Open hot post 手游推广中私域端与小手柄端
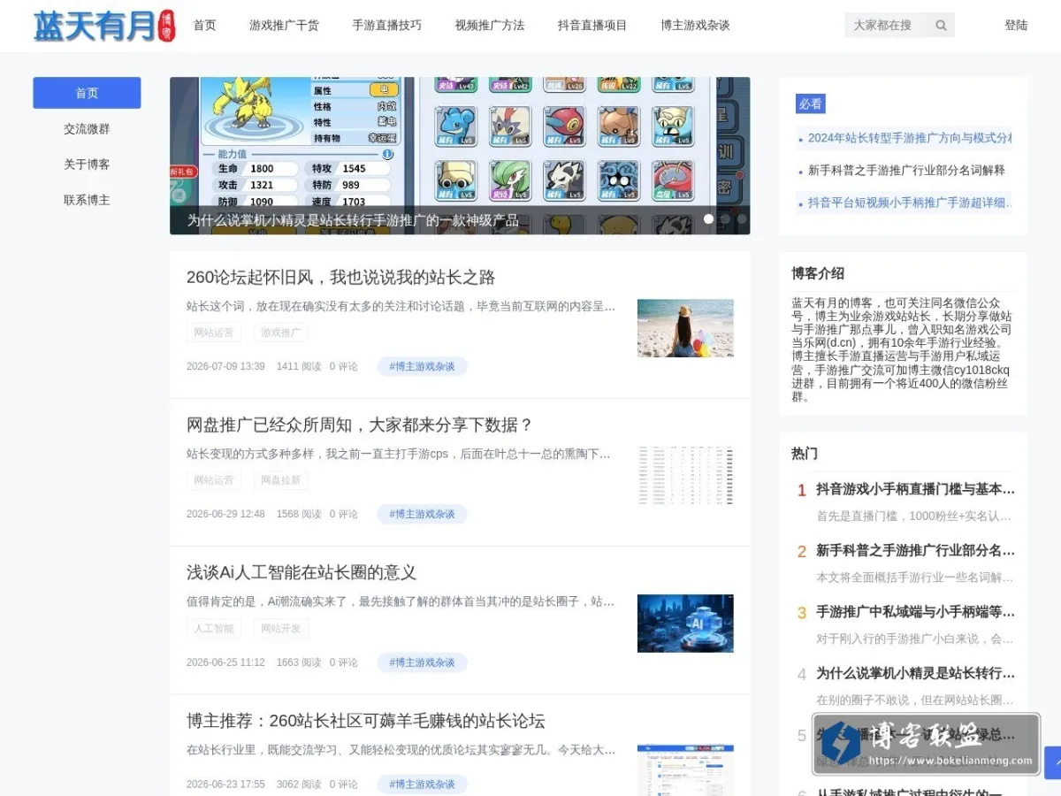The width and height of the screenshot is (1061, 796). coord(915,611)
